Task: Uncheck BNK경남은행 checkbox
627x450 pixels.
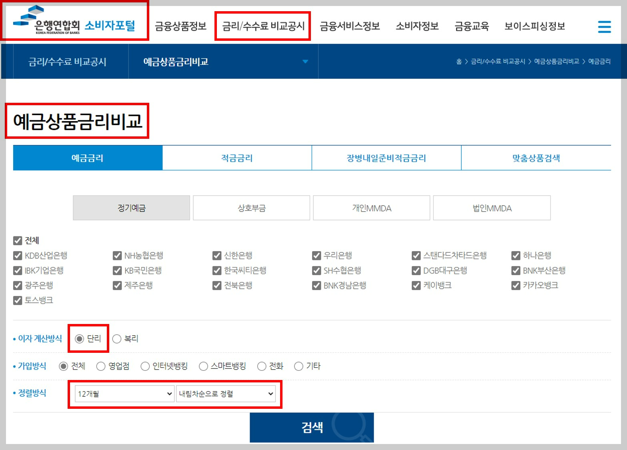Action: pyautogui.click(x=317, y=285)
